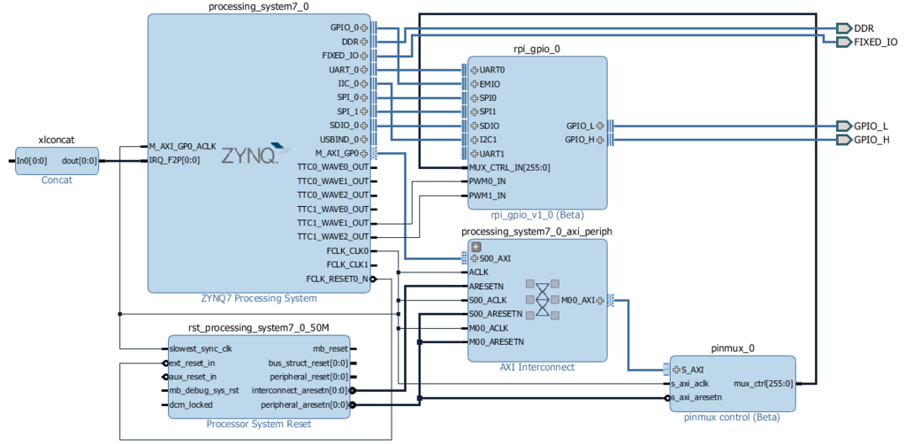Click the 'rpi_gpio_v1_0 (Beta)' label
Screen dimensions: 905x444
[x=537, y=215]
